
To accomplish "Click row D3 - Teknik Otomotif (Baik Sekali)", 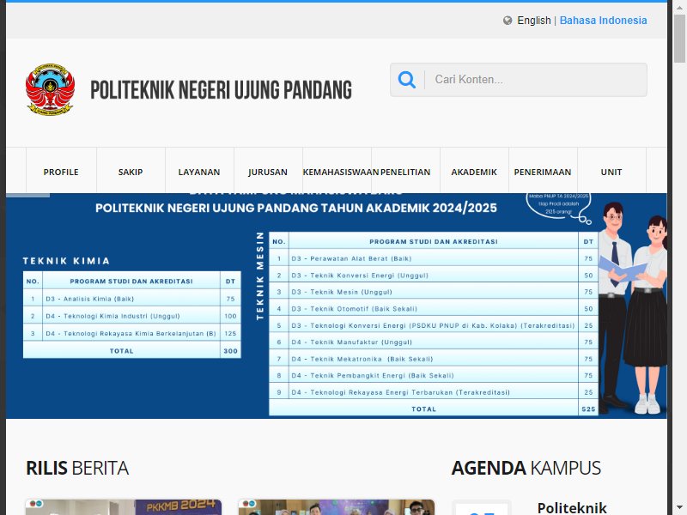I will (x=434, y=309).
